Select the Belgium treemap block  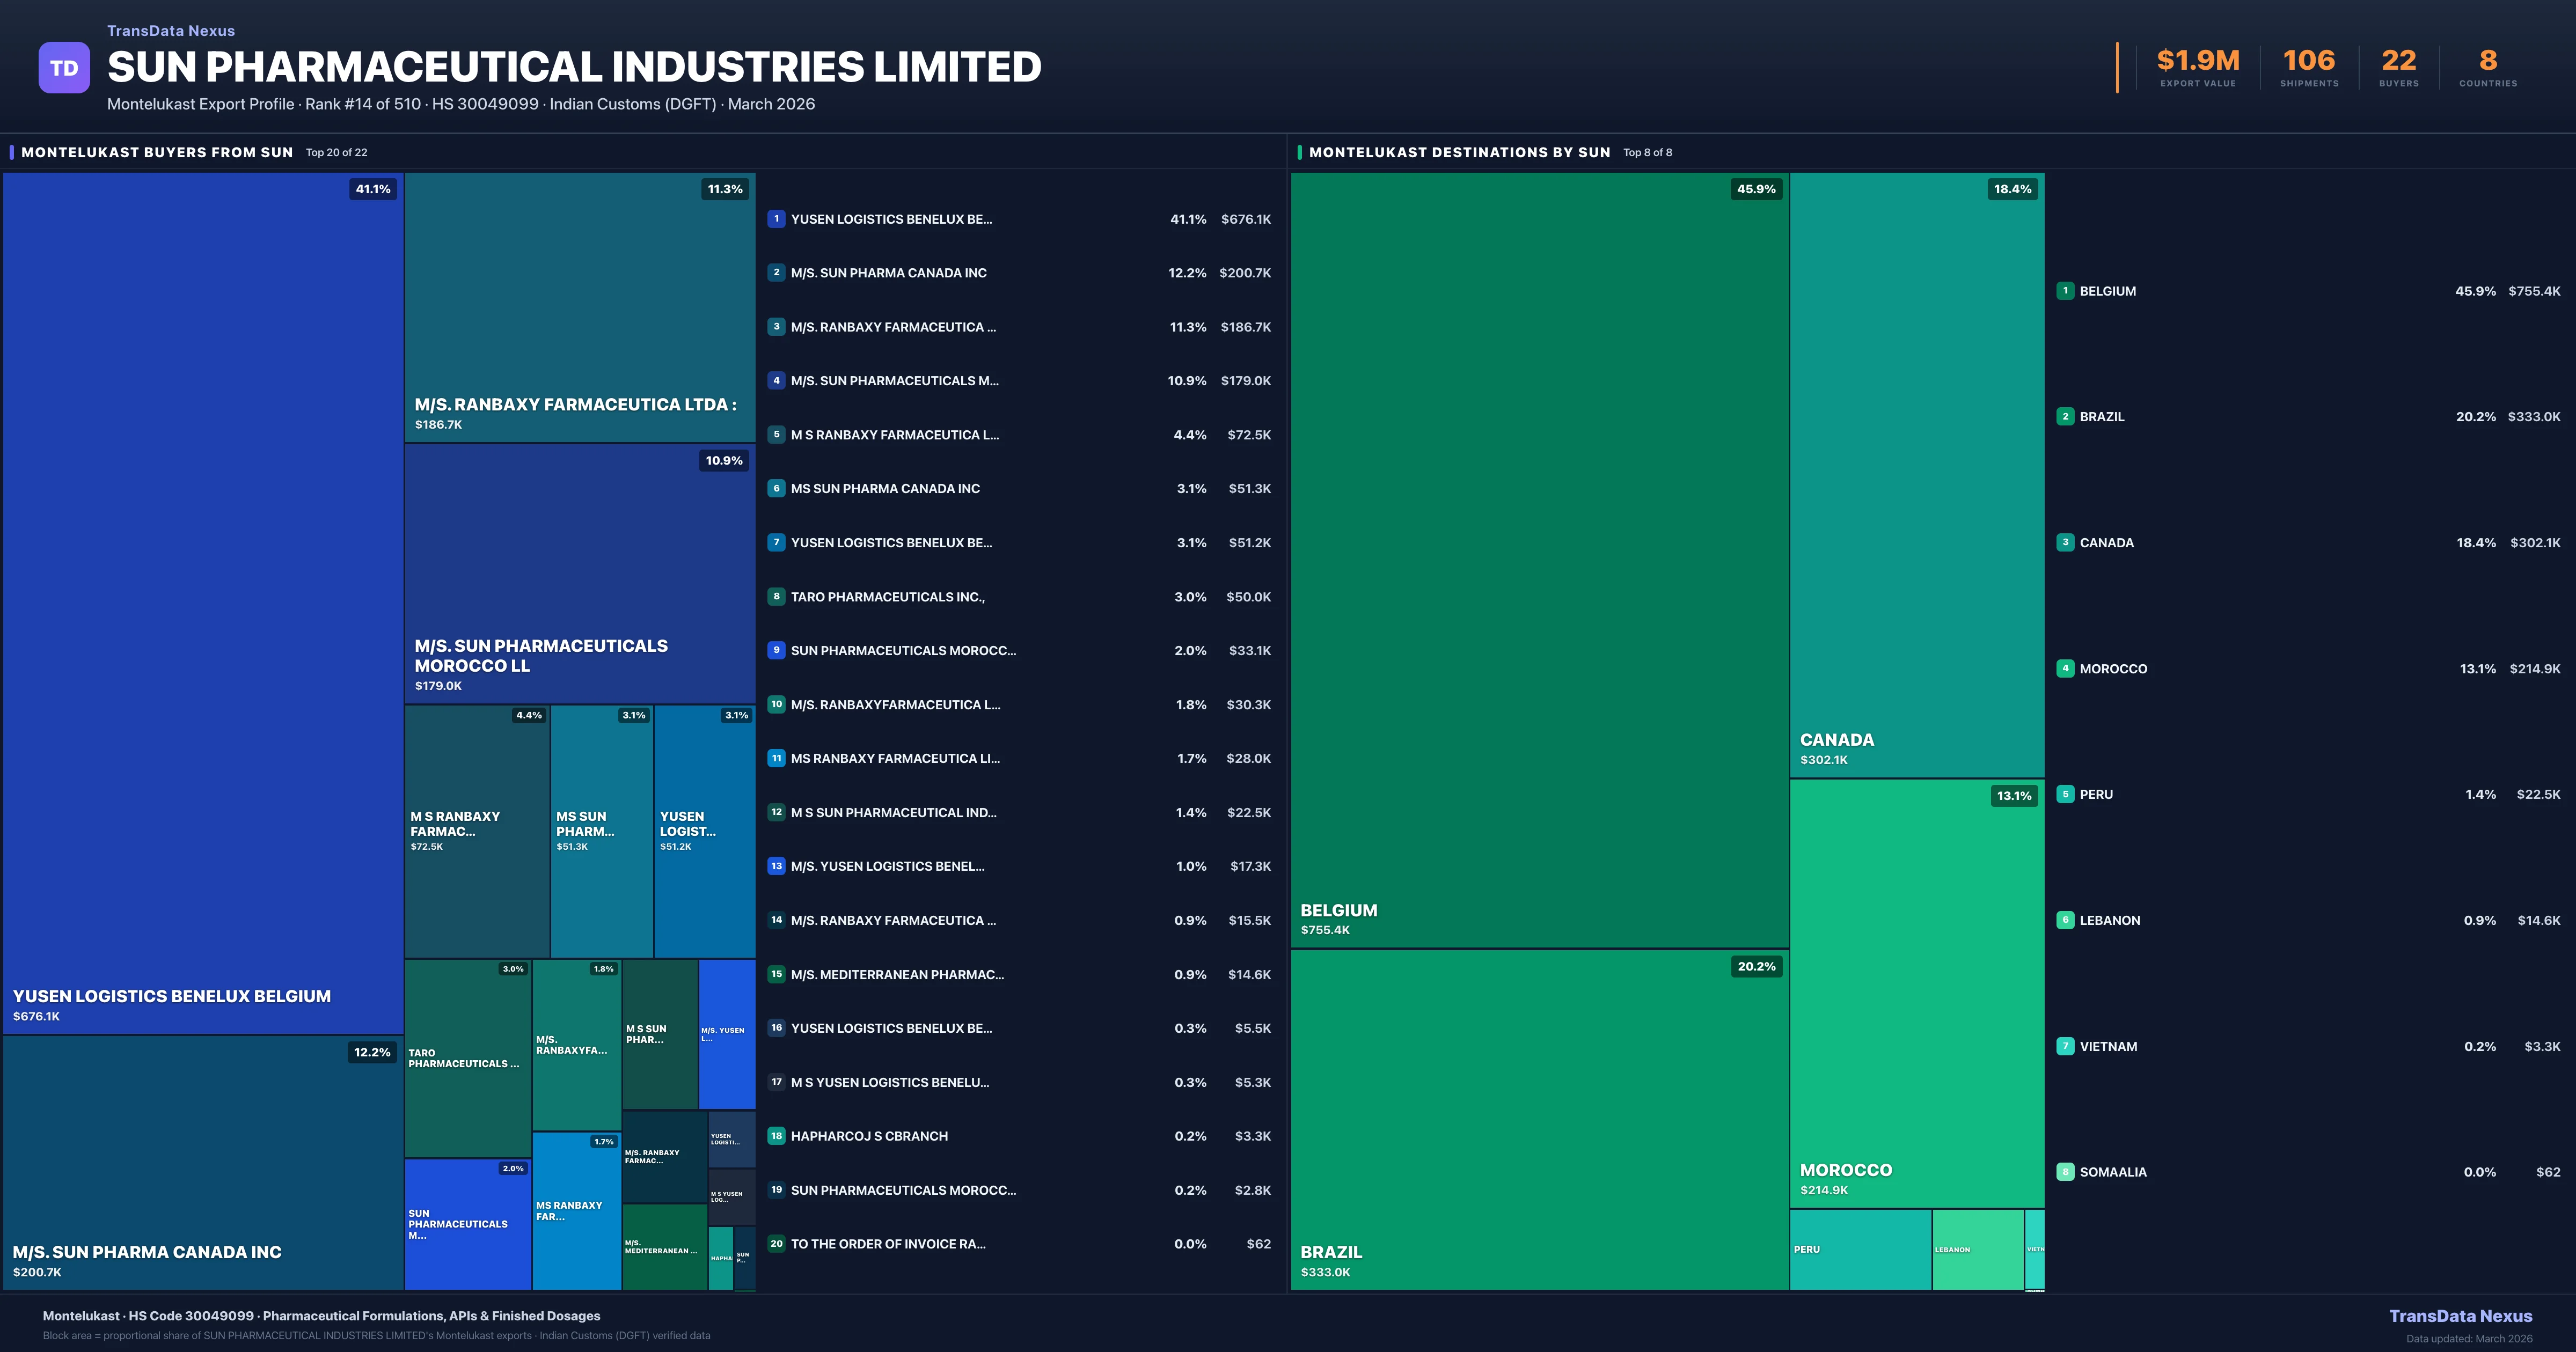pos(1539,560)
